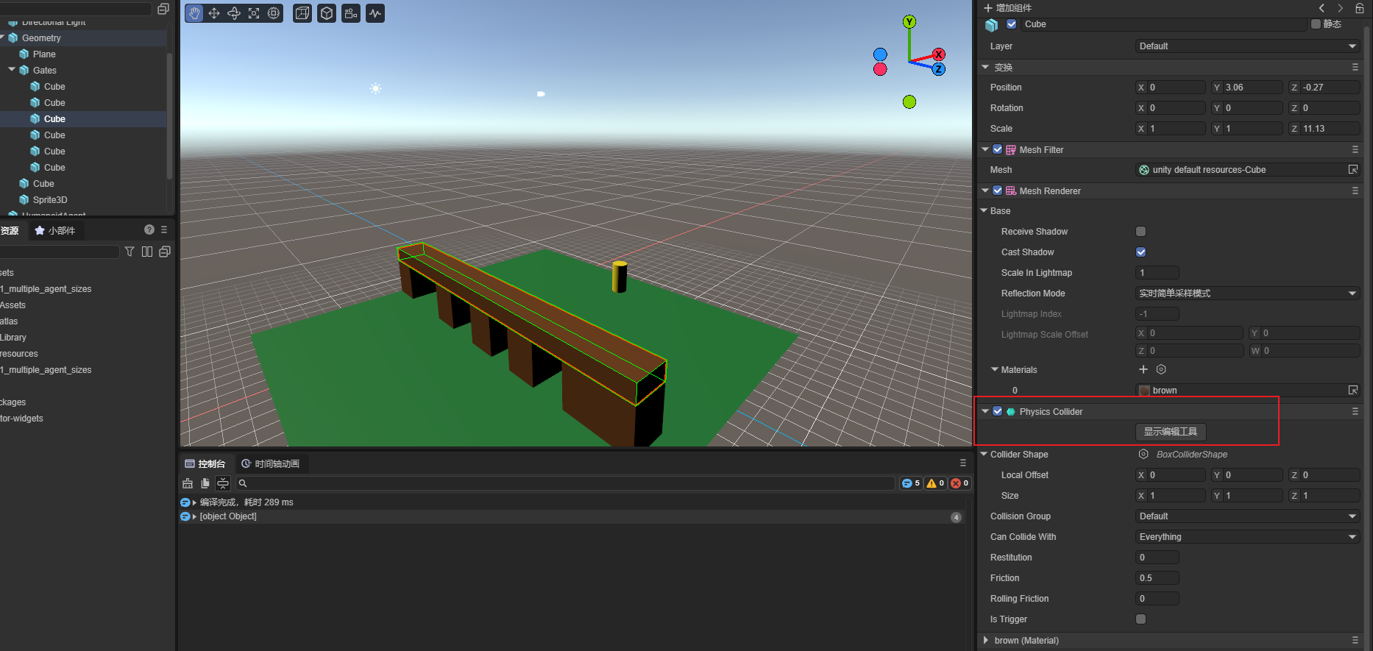Viewport: 1373px width, 651px height.
Task: Collapse the Gates node in hierarchy
Action: [12, 70]
